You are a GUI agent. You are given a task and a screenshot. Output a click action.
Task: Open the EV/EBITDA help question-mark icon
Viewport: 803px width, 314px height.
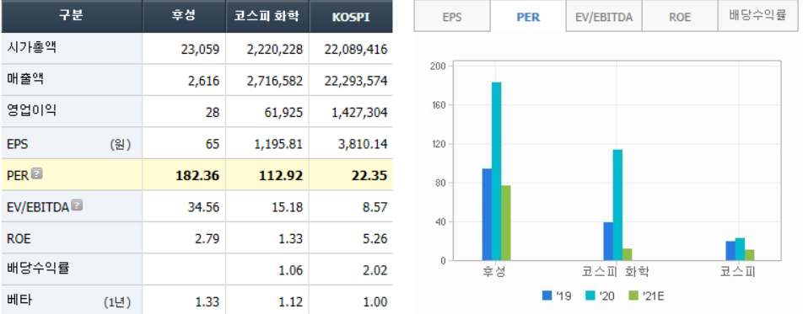coord(77,205)
